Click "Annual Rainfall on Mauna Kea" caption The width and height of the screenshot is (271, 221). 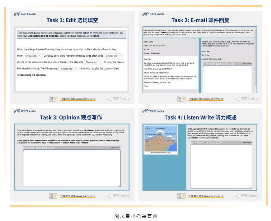point(161,153)
